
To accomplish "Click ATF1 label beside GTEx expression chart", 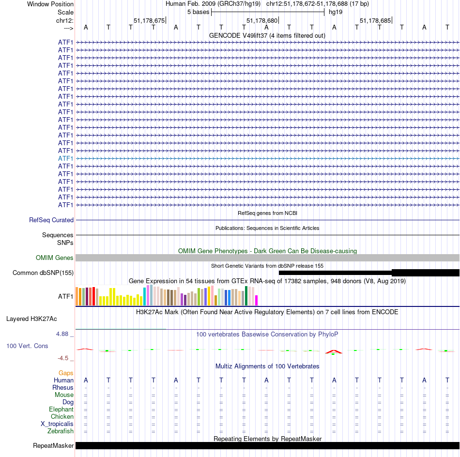I will (x=65, y=297).
